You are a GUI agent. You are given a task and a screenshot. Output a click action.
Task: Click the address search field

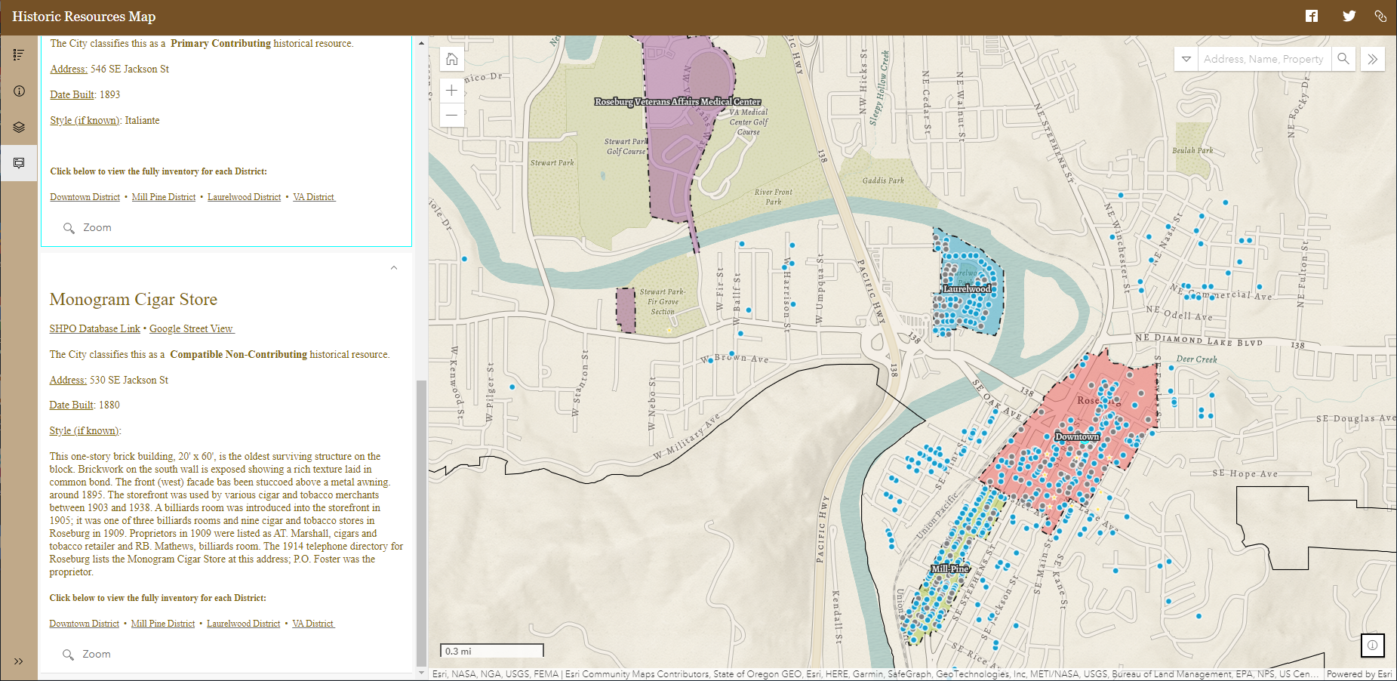[1263, 59]
